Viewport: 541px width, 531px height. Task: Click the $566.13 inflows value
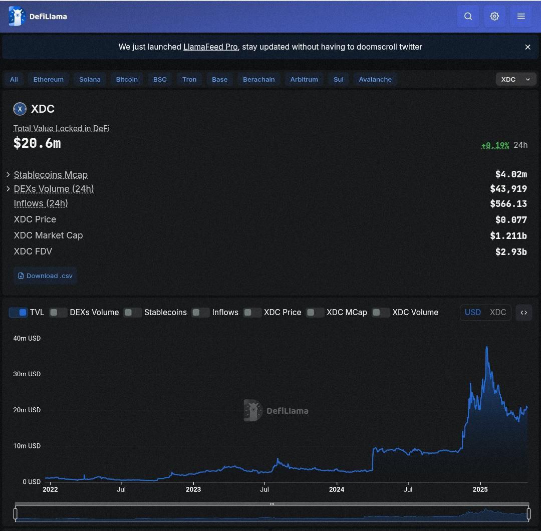508,204
